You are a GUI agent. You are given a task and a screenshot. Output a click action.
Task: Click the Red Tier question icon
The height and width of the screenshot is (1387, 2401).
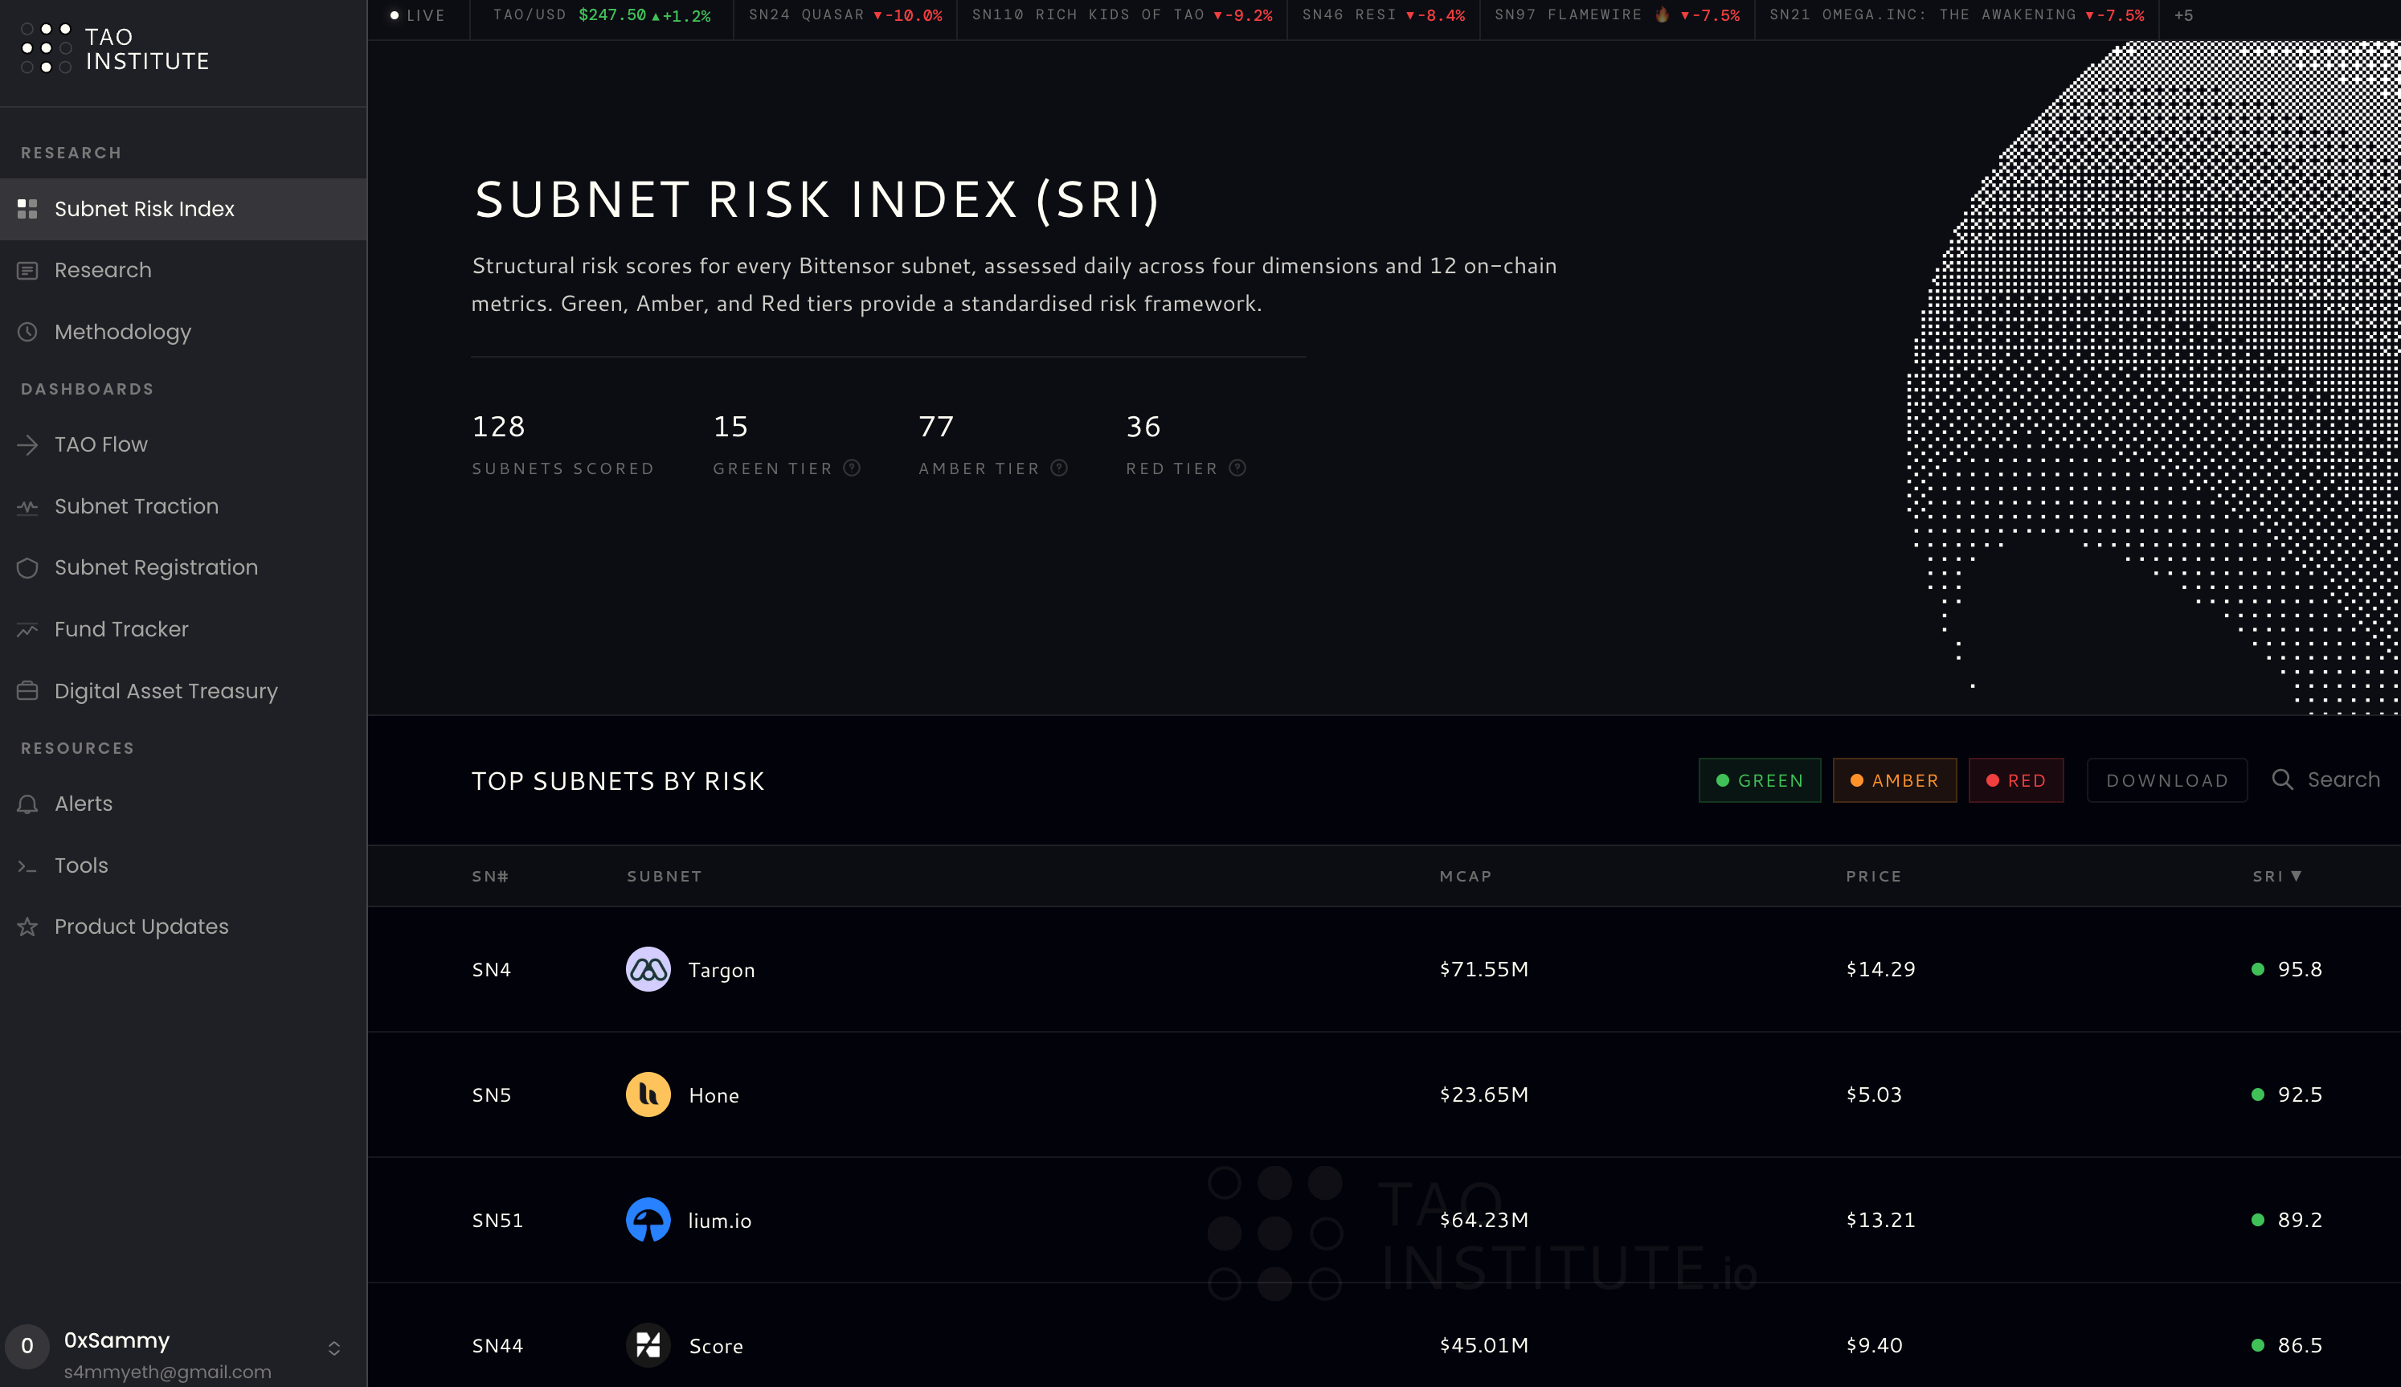point(1237,468)
